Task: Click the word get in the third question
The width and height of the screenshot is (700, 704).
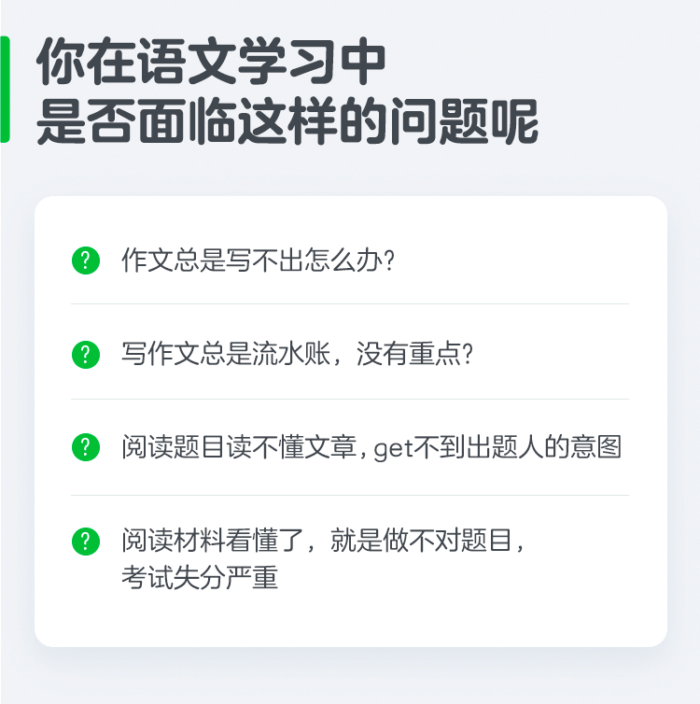Action: click(x=393, y=449)
